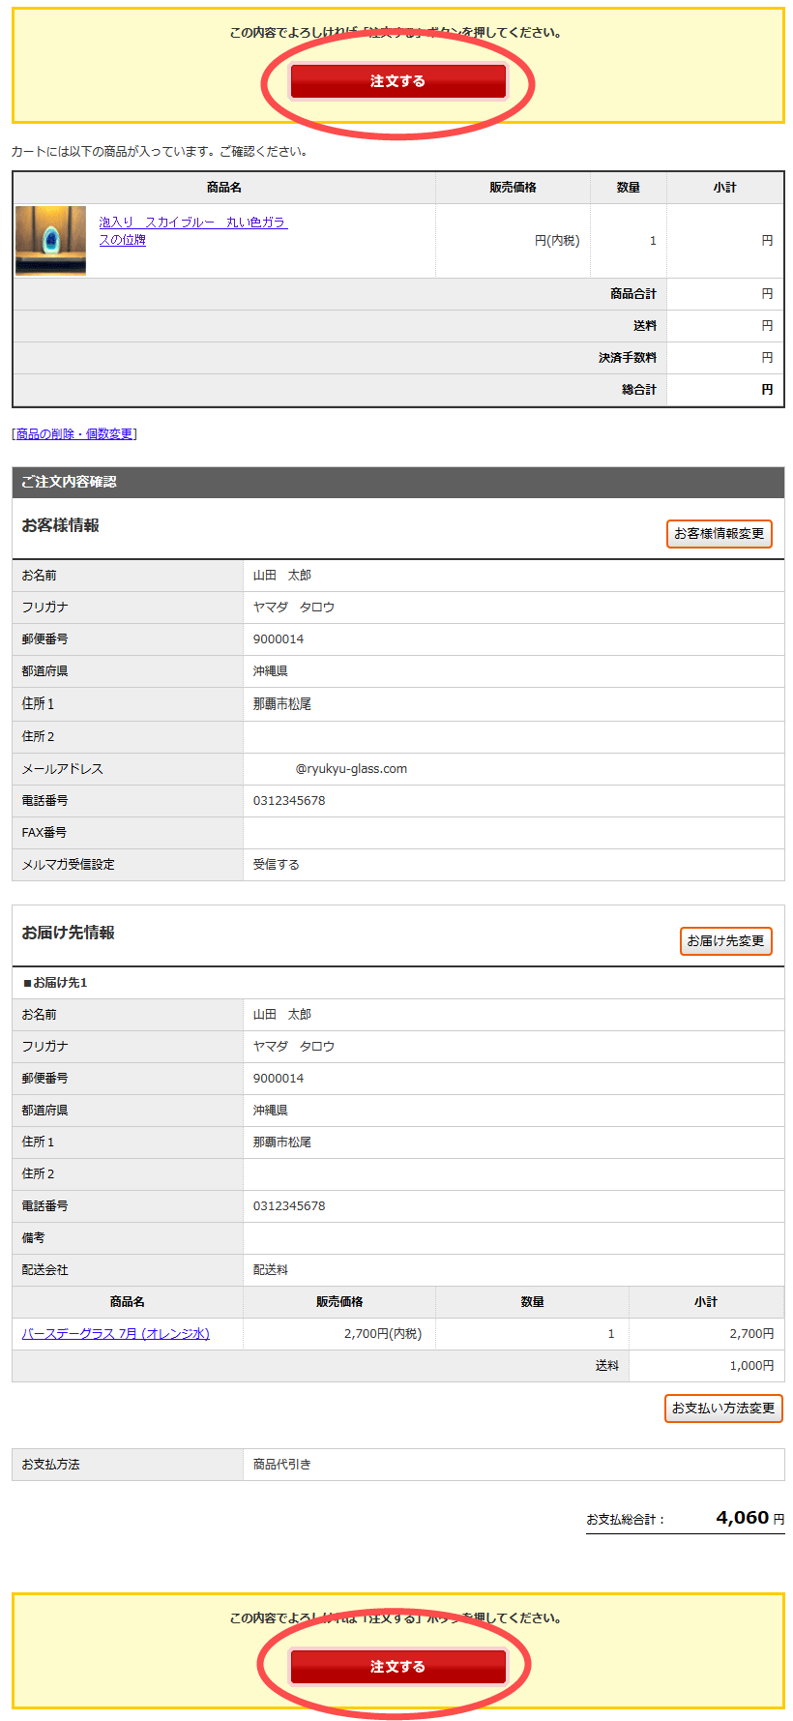Click the 1,000円 shipping fee amount
This screenshot has height=1721, width=793.
click(x=751, y=1366)
